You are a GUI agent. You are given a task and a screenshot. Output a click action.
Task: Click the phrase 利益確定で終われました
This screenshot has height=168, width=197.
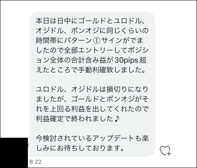pos(74,119)
